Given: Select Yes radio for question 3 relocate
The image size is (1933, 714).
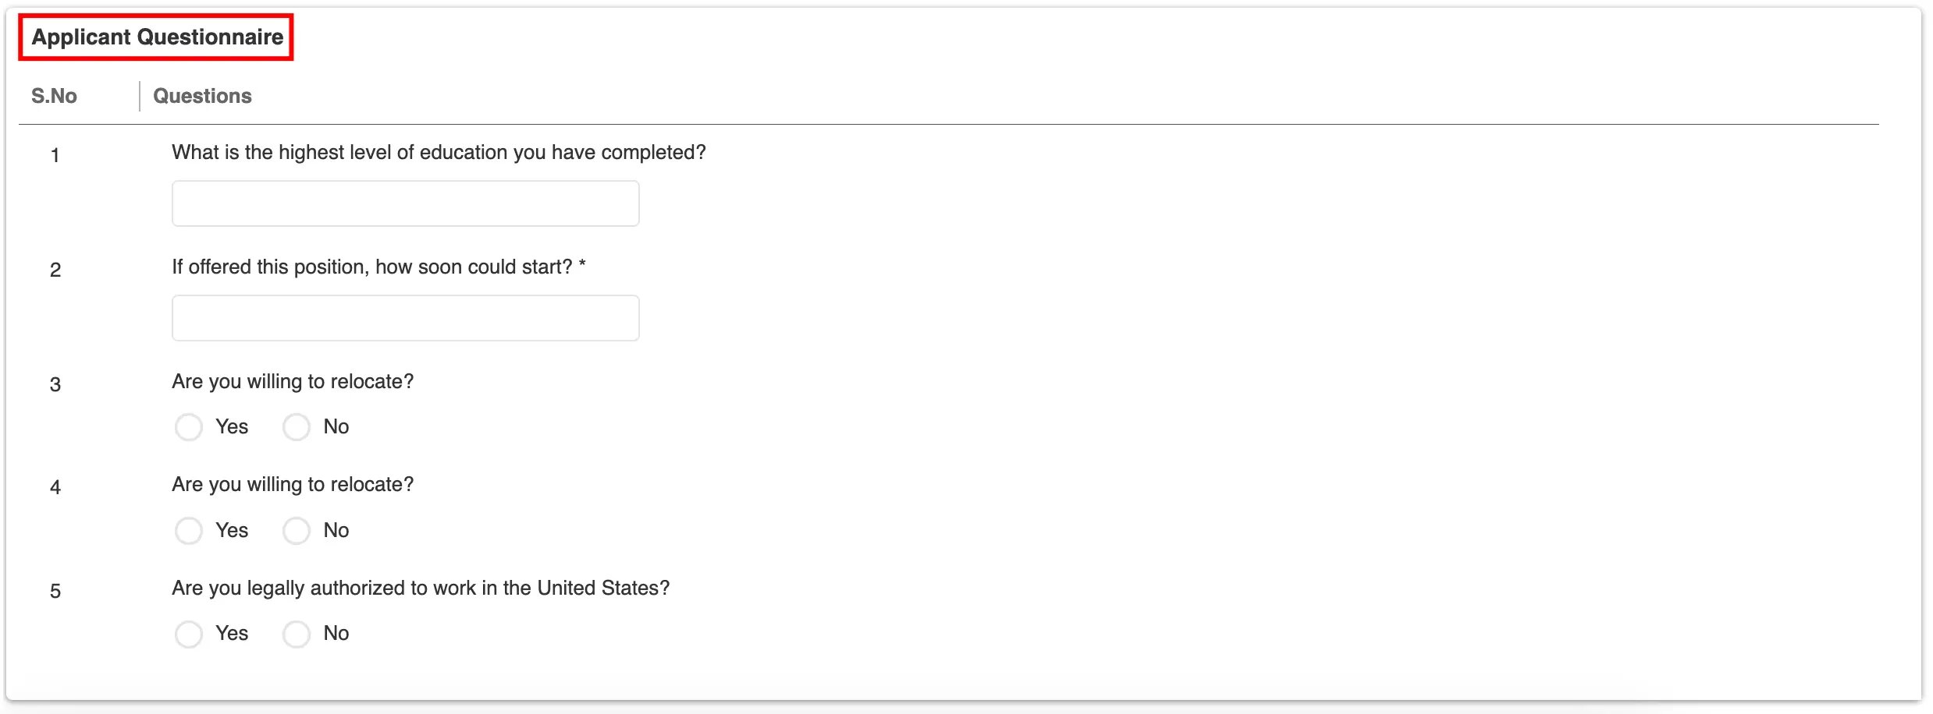Looking at the screenshot, I should (x=189, y=427).
